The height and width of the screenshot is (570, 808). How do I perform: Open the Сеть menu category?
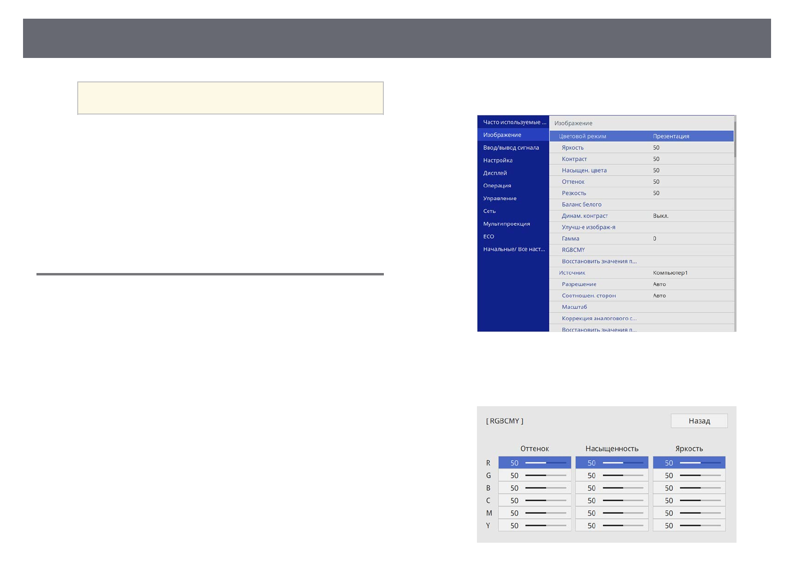tap(489, 211)
